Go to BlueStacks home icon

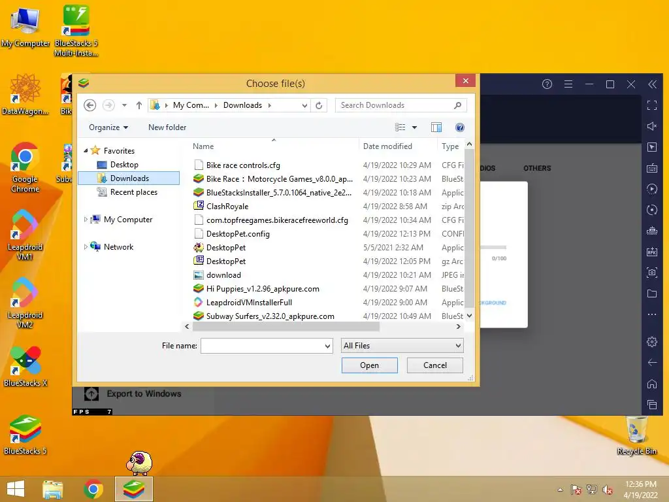tap(652, 383)
